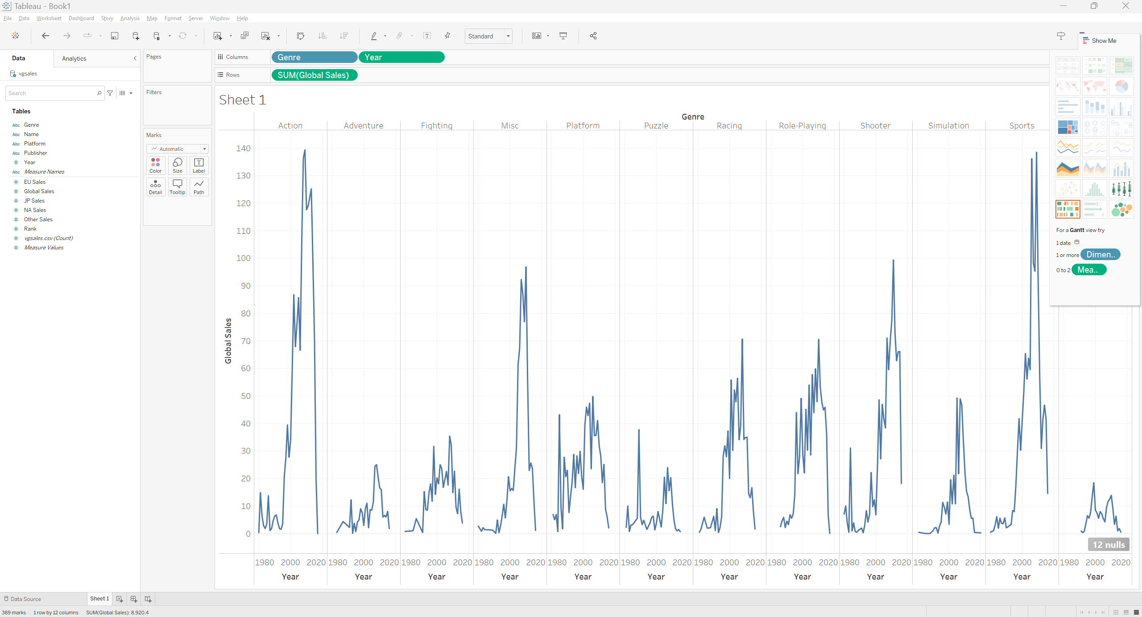The width and height of the screenshot is (1142, 617).
Task: Click the New Dashboard tab icon
Action: (x=133, y=599)
